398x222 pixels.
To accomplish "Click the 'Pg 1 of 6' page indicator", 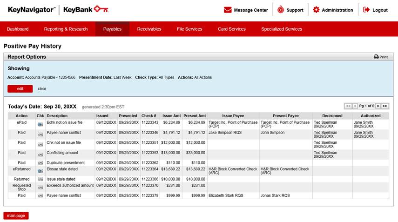I will tap(366, 106).
